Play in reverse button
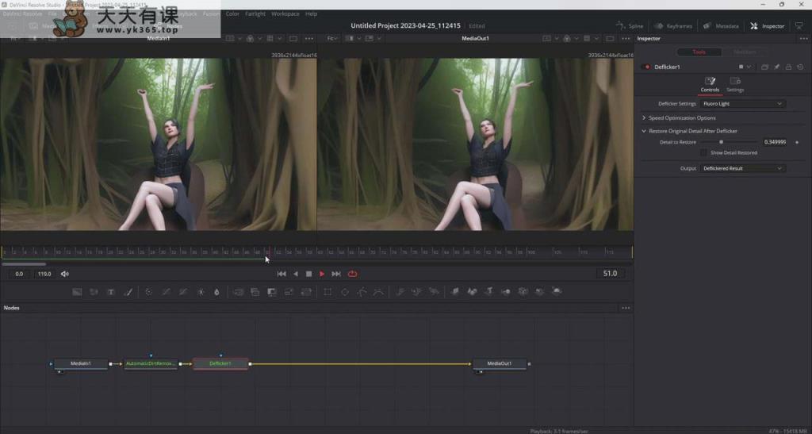This screenshot has height=434, width=812. point(296,274)
